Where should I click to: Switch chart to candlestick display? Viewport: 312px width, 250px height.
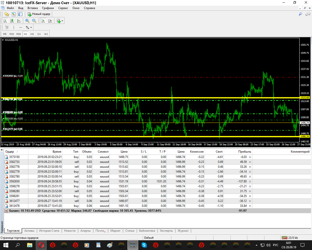12,21
